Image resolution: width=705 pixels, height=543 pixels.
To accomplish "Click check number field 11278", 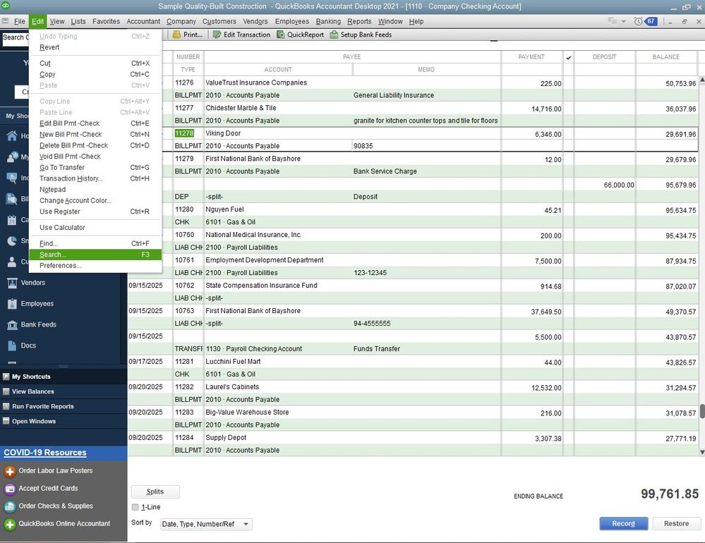I will (x=188, y=133).
